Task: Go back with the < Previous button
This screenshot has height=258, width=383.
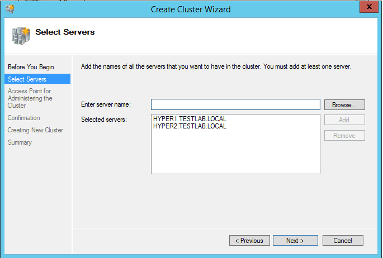Action: (249, 241)
